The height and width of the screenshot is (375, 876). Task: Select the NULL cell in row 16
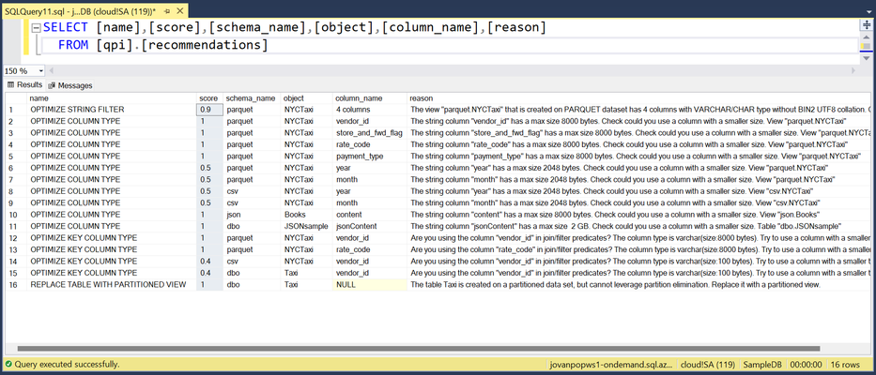(x=370, y=285)
